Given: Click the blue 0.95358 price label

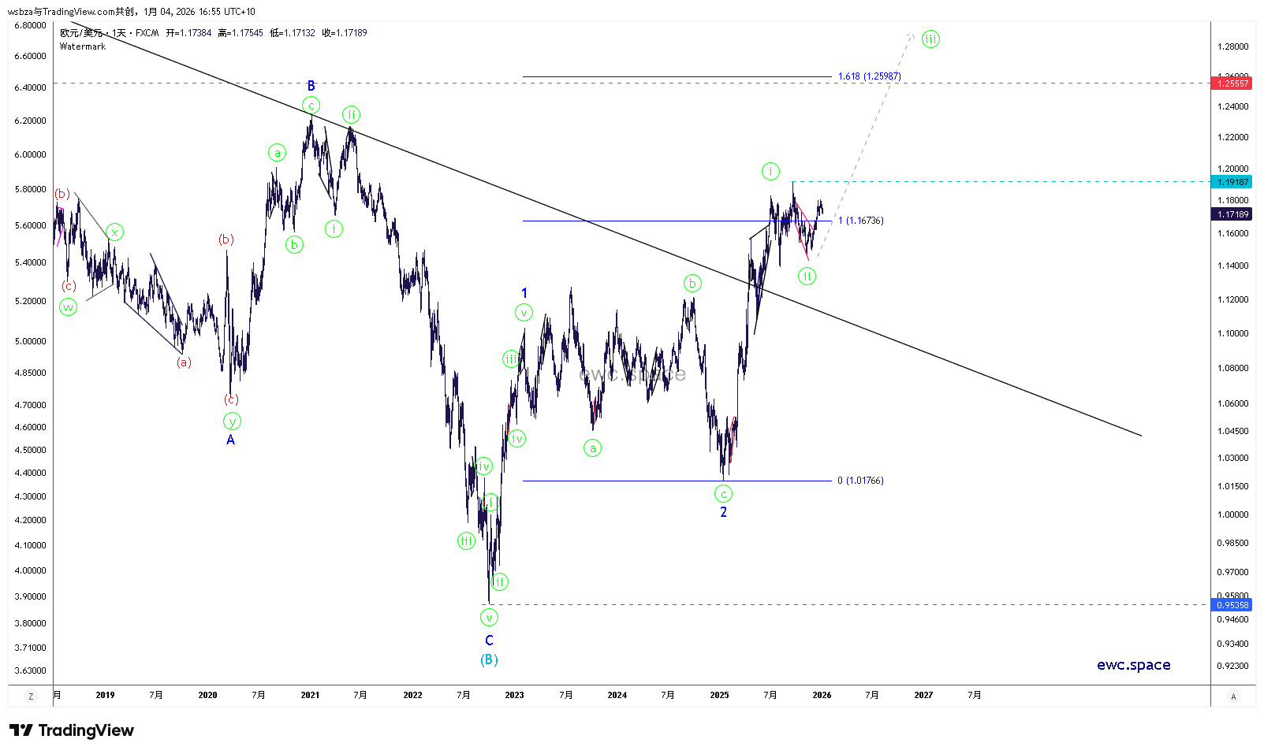Looking at the screenshot, I should tap(1232, 605).
